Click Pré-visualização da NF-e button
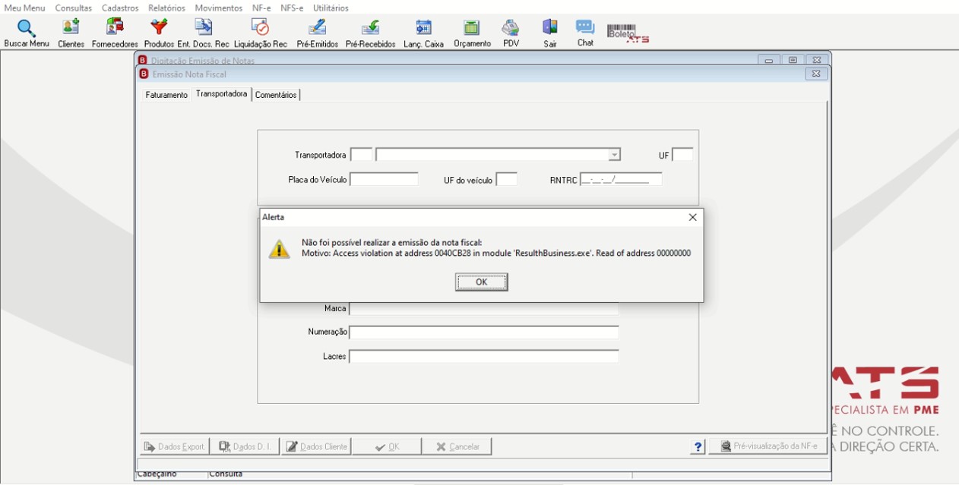Screen dimensions: 959x485 point(768,446)
